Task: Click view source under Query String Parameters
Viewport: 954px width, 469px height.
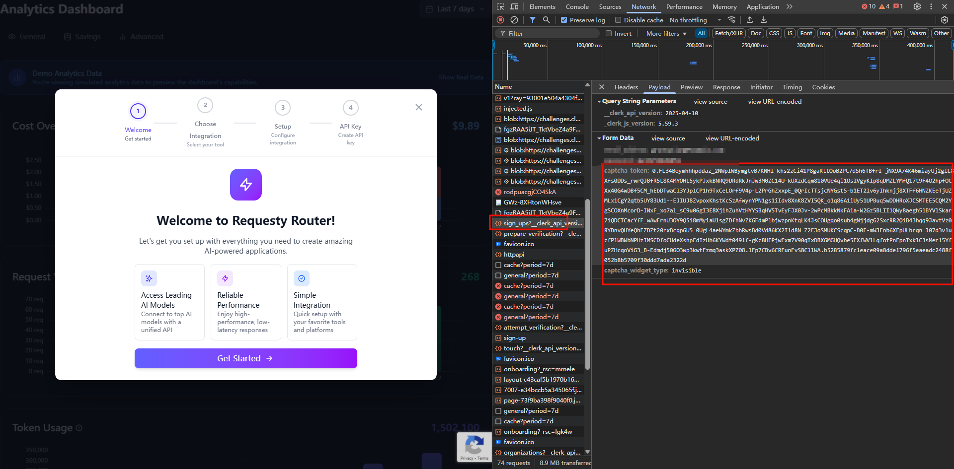Action: (711, 101)
